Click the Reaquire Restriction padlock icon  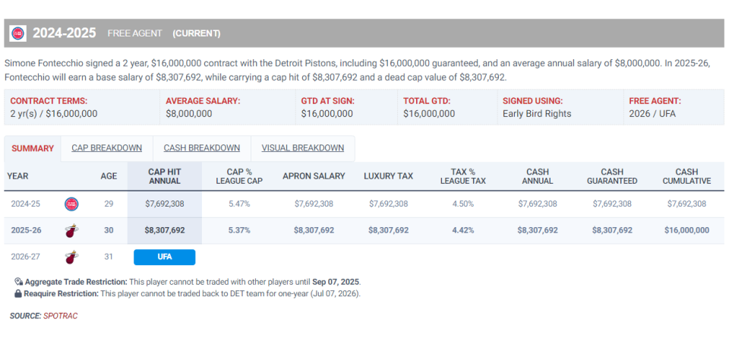click(x=18, y=293)
